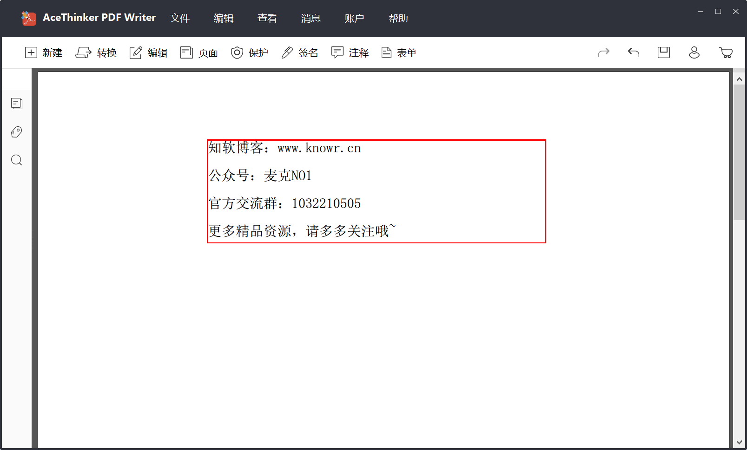Select the 编辑 (Edit) toolbar tool
The width and height of the screenshot is (747, 450).
148,52
